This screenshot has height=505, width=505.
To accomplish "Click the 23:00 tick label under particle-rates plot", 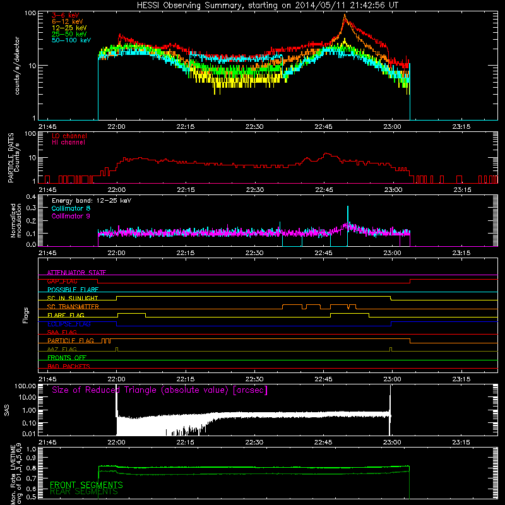I will (393, 190).
